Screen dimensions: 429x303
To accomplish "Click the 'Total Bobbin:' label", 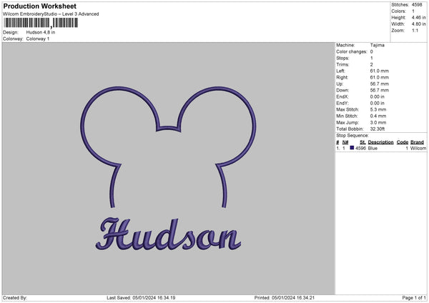I will 350,129.
